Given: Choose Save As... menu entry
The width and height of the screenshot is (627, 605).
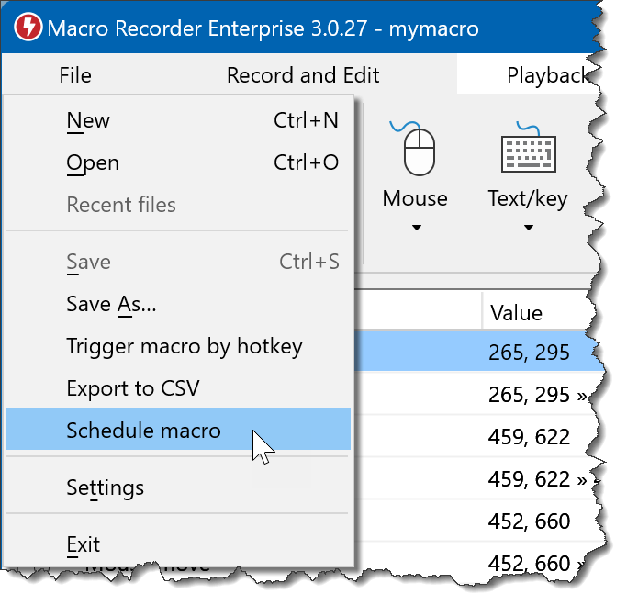Looking at the screenshot, I should 111,304.
